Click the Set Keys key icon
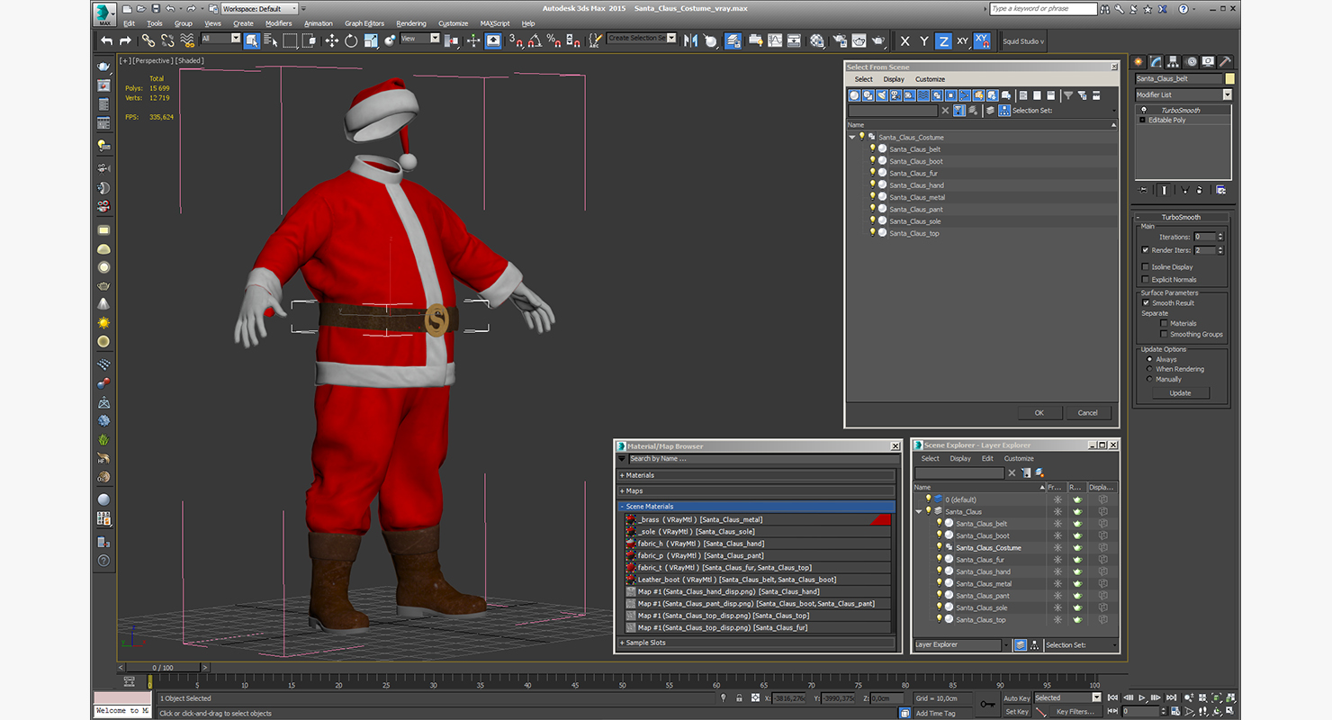1332x720 pixels. coord(987,704)
